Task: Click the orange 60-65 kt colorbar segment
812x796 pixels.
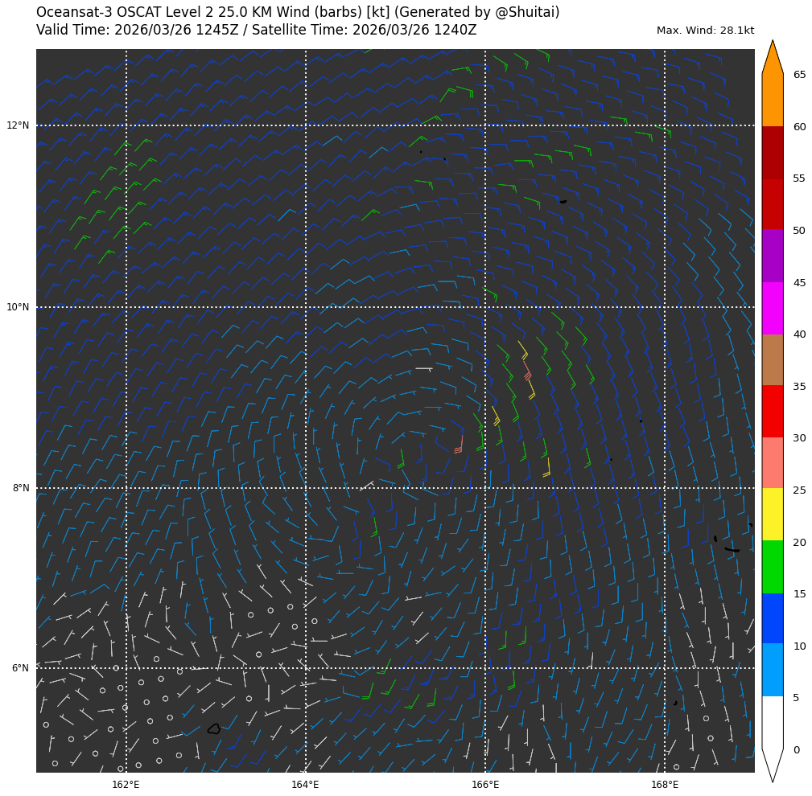Action: coord(772,100)
